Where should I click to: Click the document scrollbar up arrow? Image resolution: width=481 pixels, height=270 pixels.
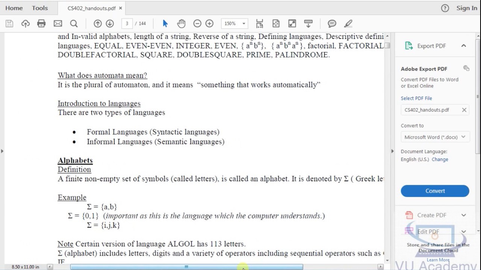coord(387,36)
